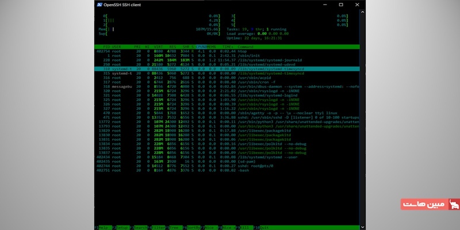Select the systemd-journald process row
Image resolution: width=460 pixels, height=230 pixels.
(227, 60)
